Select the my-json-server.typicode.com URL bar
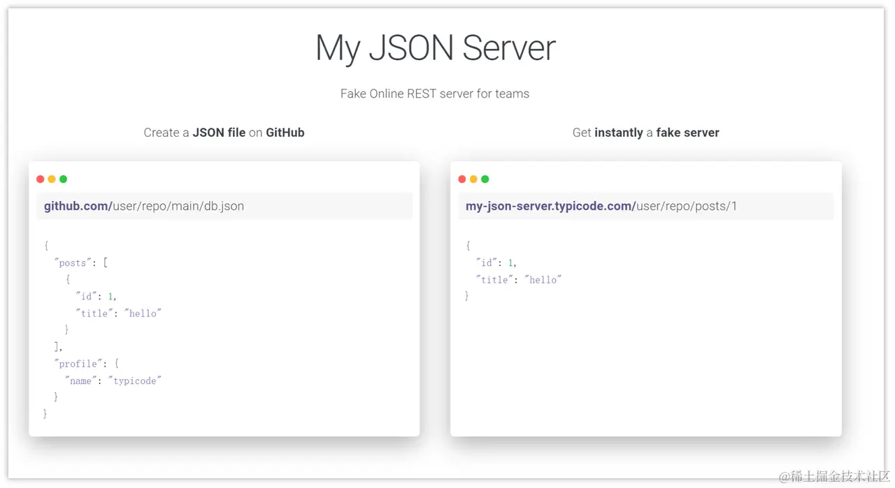 tap(645, 206)
